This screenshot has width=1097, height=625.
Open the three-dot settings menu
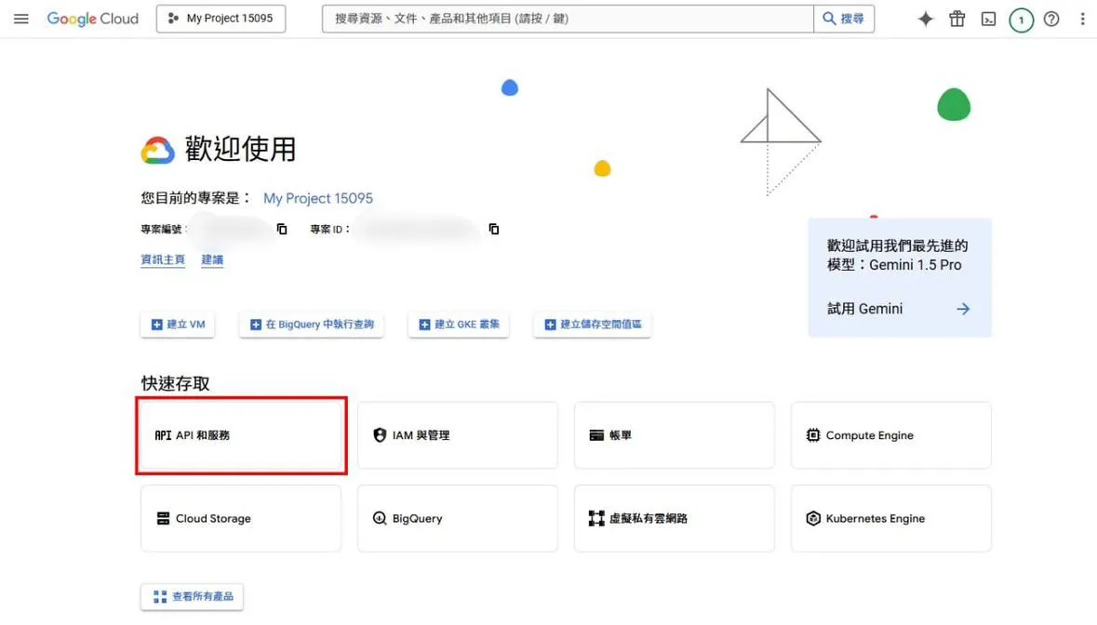click(1082, 19)
